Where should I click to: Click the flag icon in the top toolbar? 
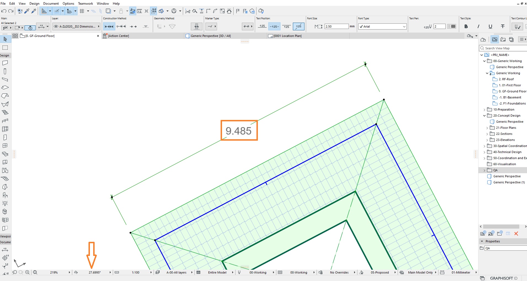click(238, 11)
